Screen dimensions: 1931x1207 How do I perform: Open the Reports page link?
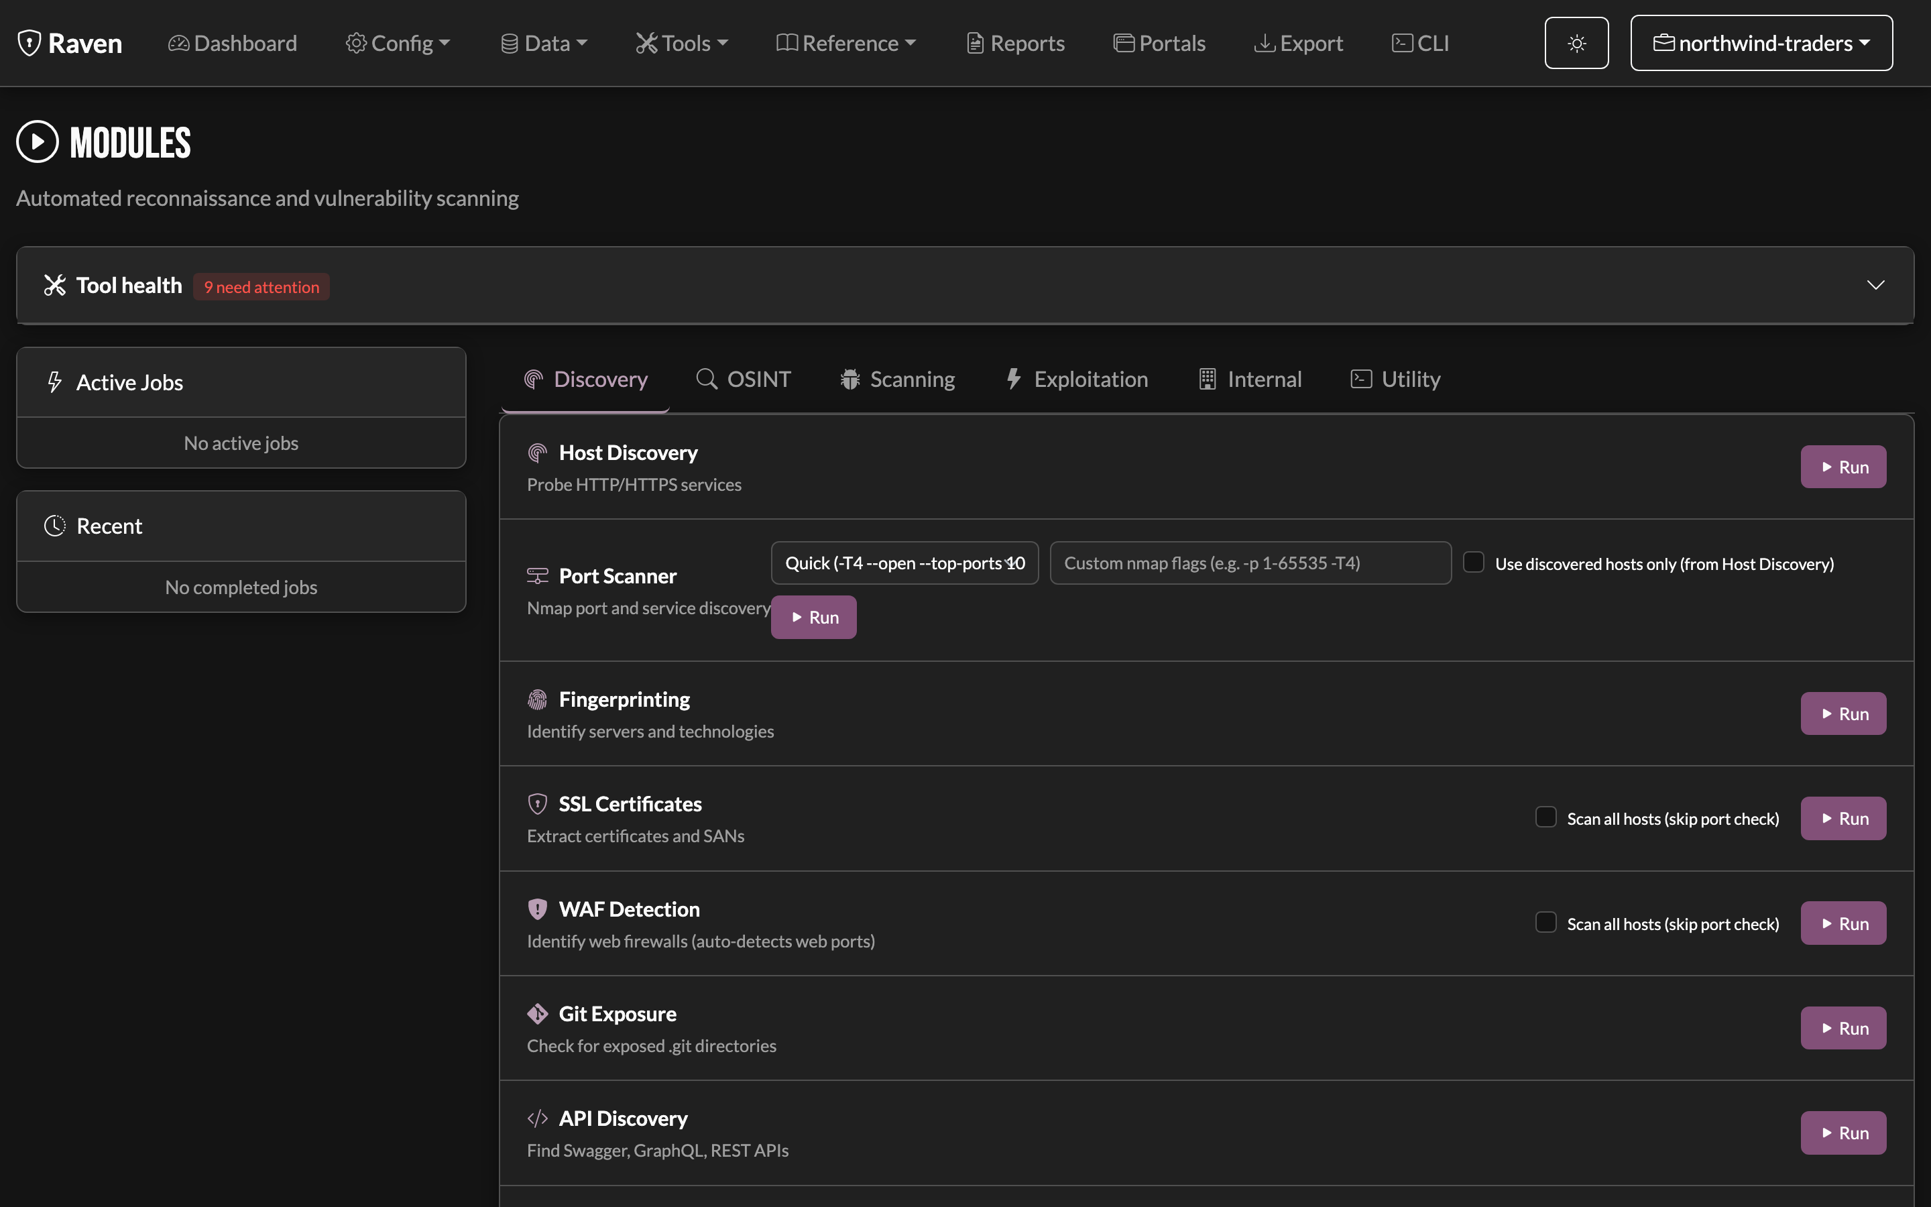pyautogui.click(x=1015, y=43)
